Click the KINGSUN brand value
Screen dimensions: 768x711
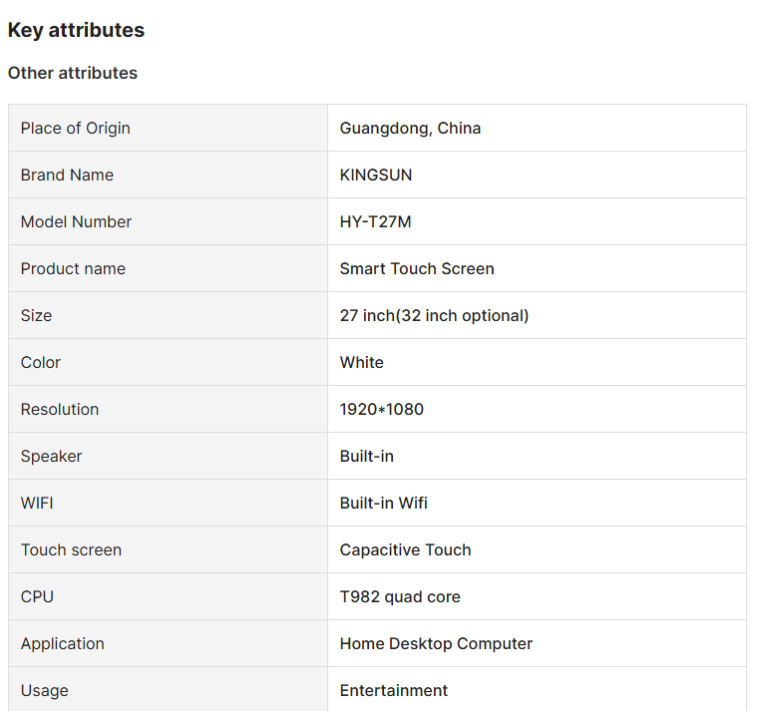(x=376, y=175)
